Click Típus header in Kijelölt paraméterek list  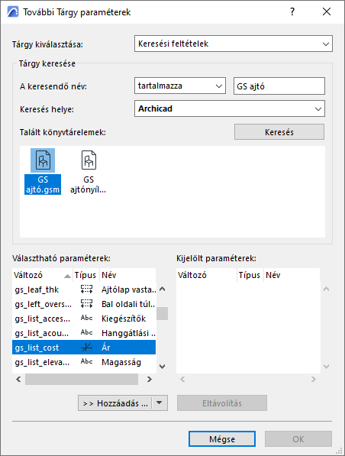tap(250, 275)
